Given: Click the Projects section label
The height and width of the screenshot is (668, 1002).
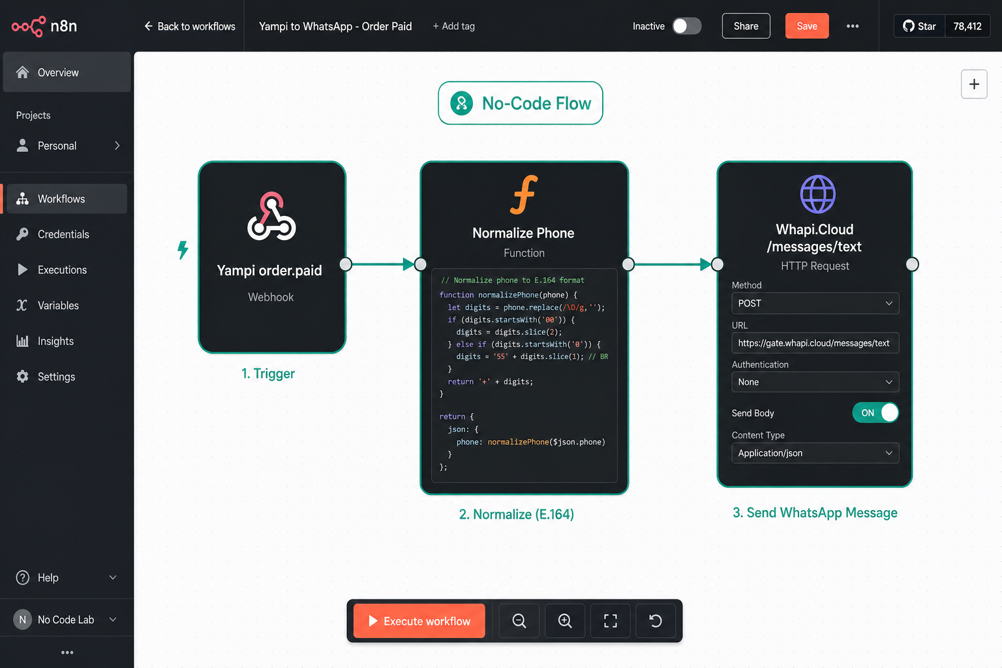Looking at the screenshot, I should pos(33,115).
